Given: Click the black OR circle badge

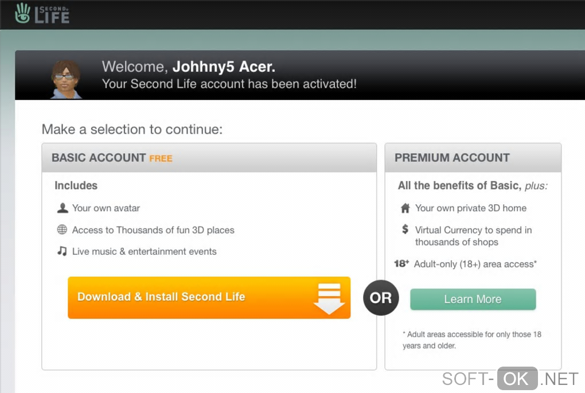Looking at the screenshot, I should 381,298.
